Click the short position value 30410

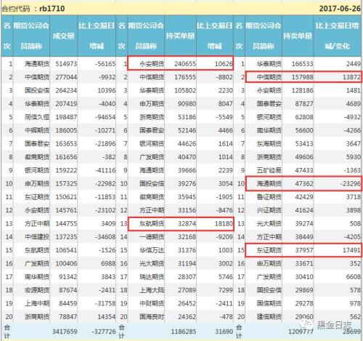(x=304, y=277)
